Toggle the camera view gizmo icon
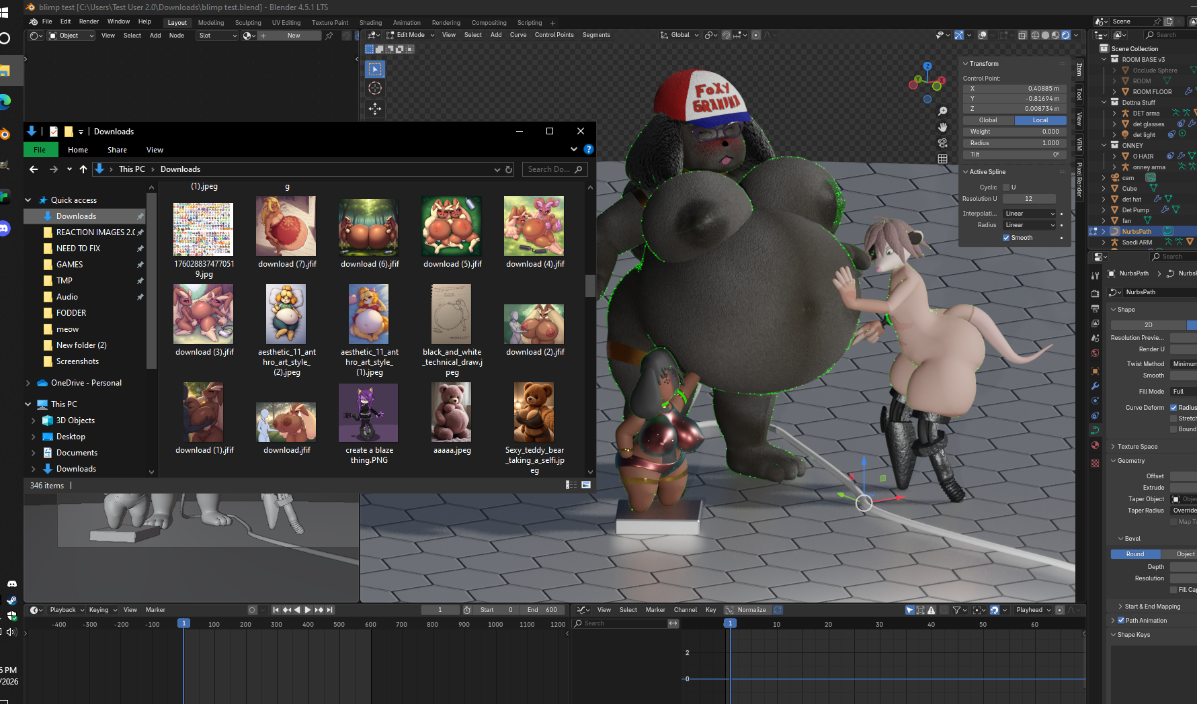This screenshot has width=1197, height=704. [942, 143]
